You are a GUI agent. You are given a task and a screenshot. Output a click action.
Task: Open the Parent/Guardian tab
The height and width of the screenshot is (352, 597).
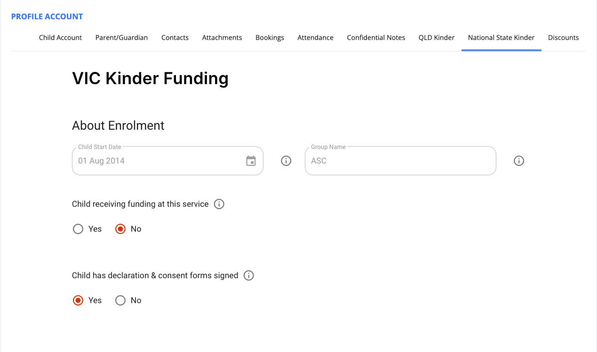pyautogui.click(x=121, y=38)
